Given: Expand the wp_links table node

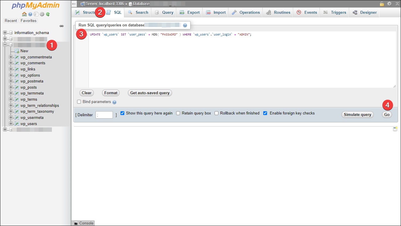Looking at the screenshot, I should (11, 69).
